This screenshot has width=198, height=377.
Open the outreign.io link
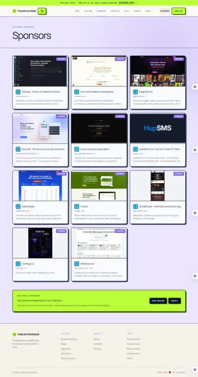point(22,268)
